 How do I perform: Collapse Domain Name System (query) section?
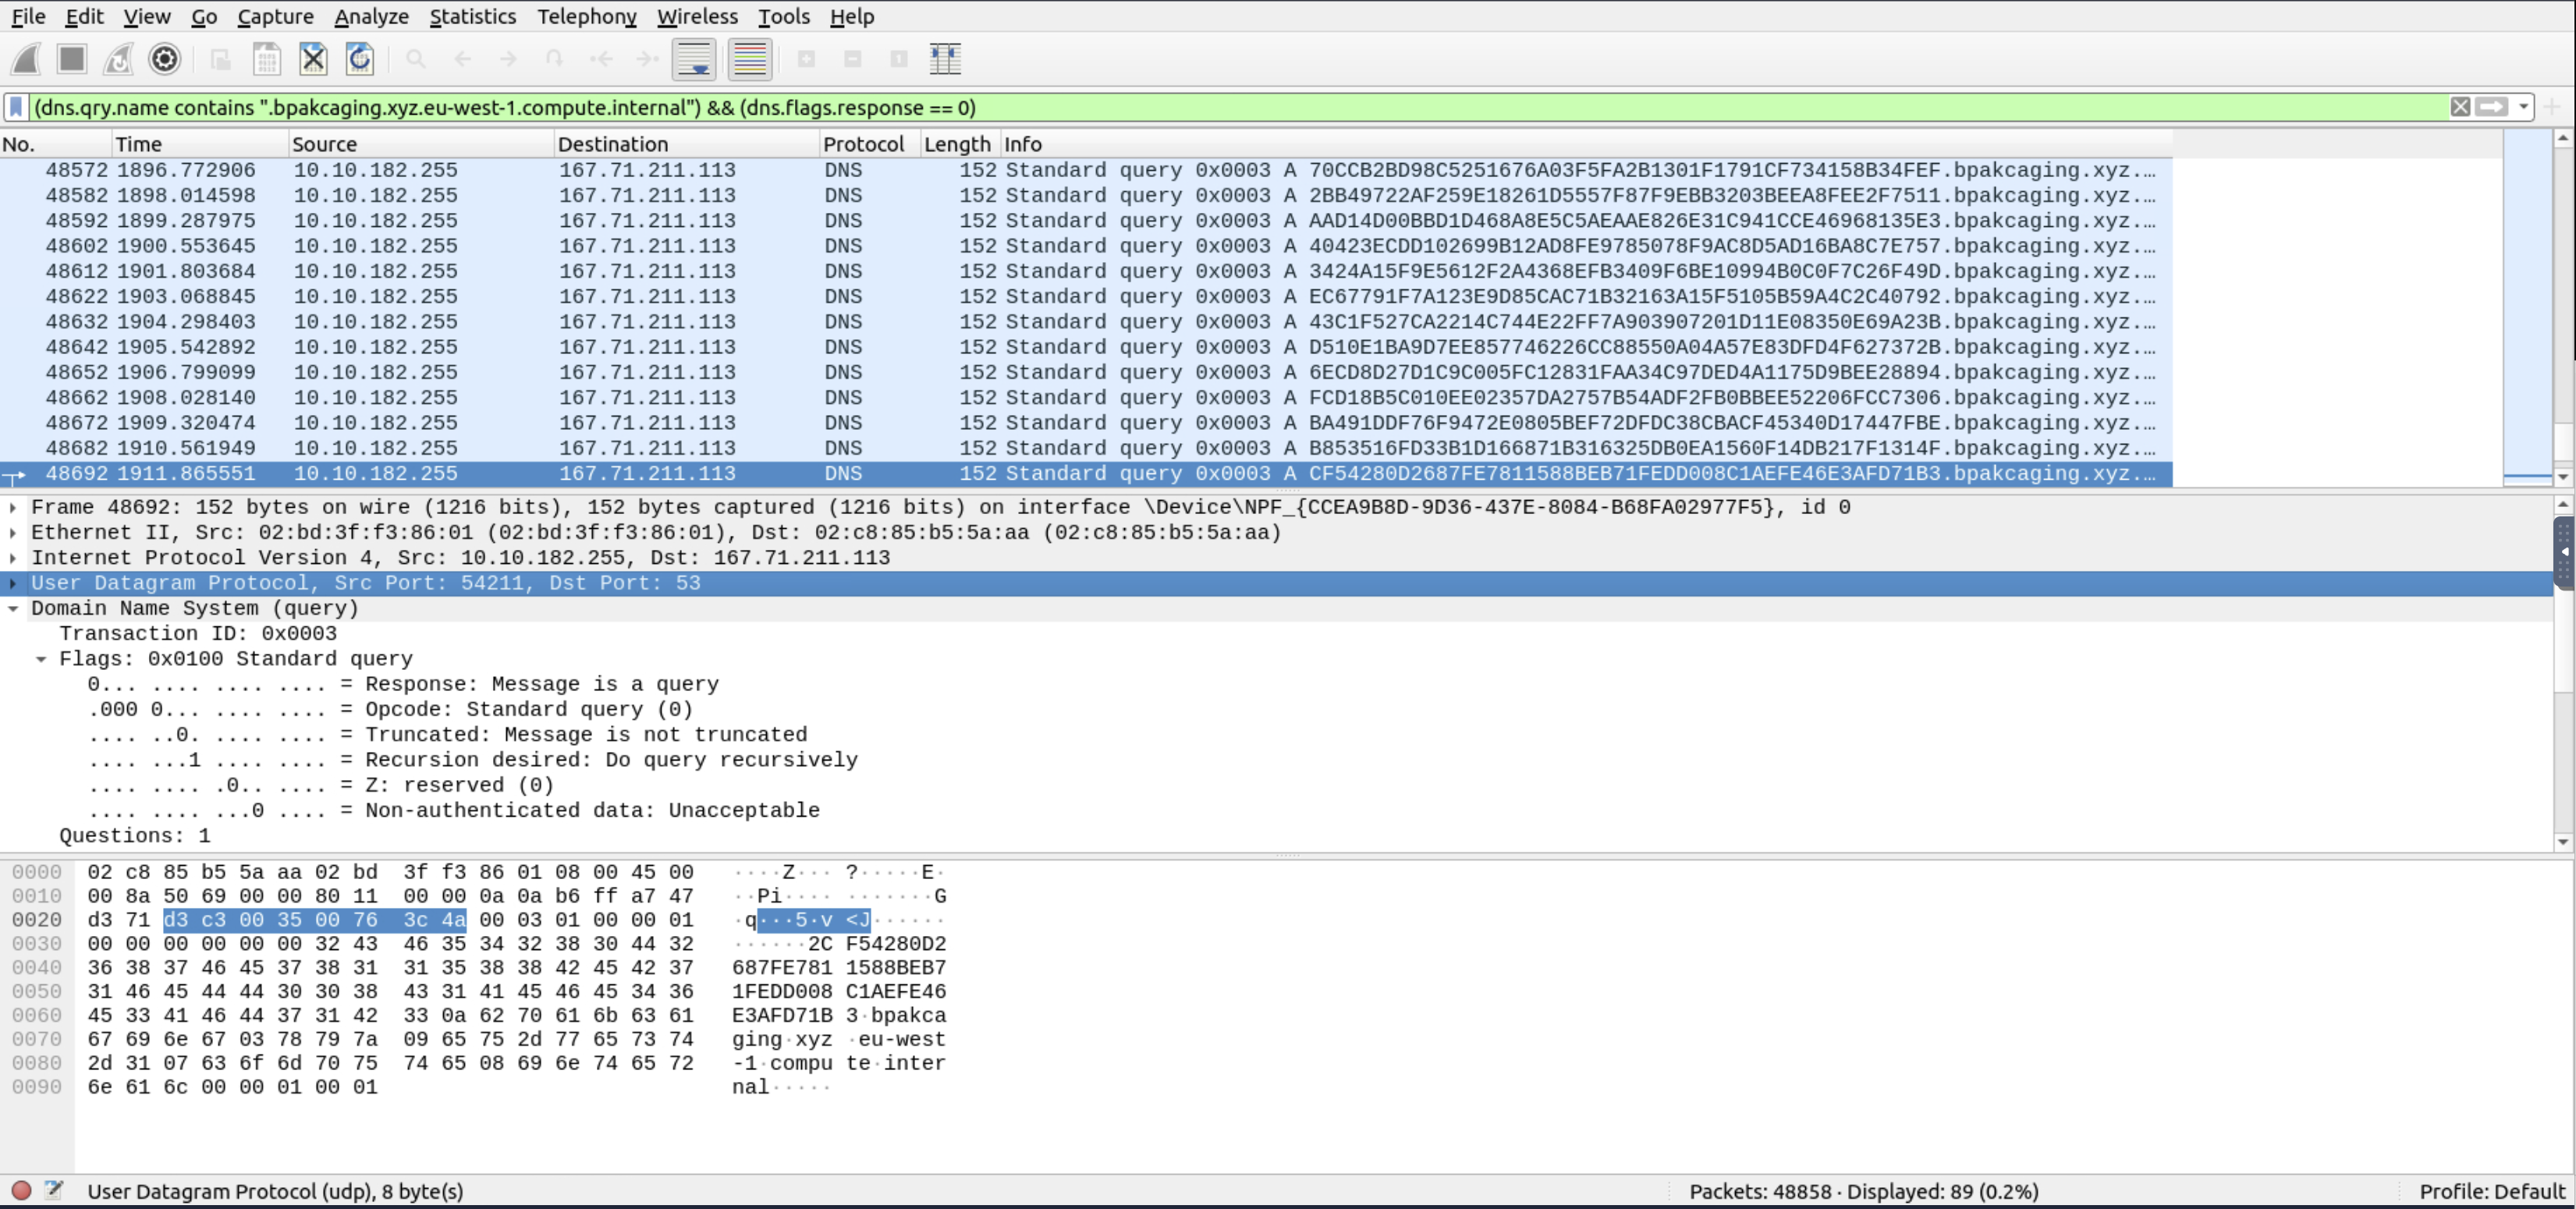(x=13, y=608)
